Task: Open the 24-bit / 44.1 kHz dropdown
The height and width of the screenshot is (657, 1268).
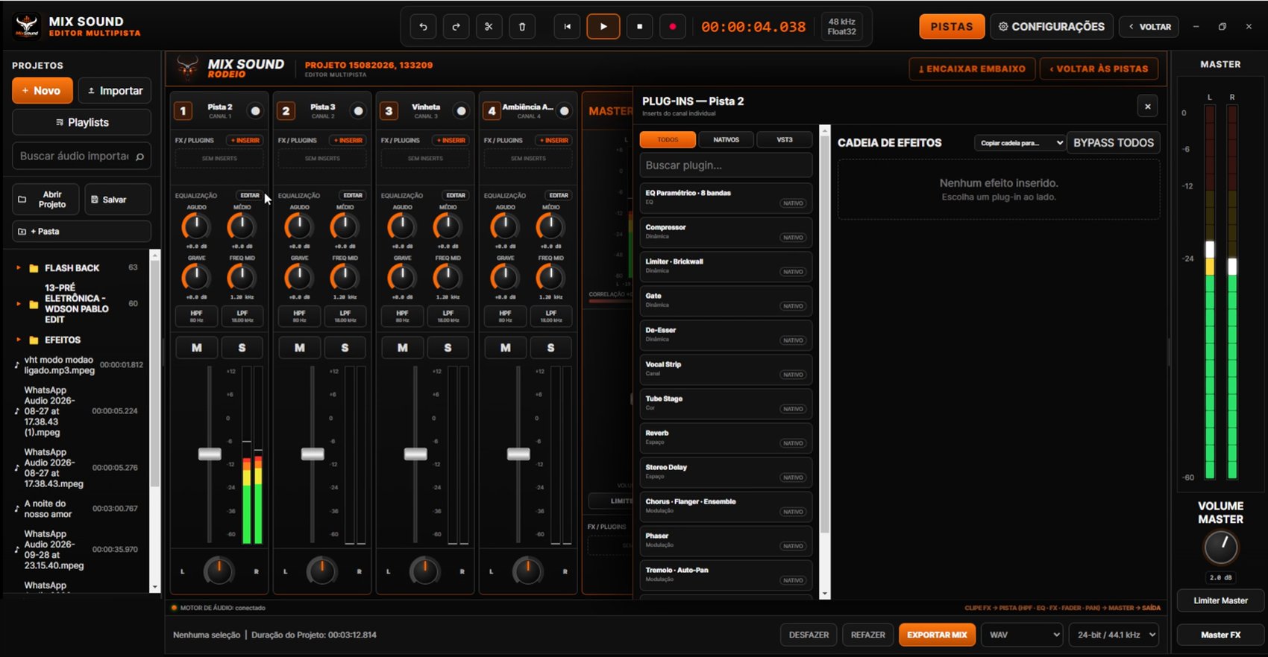Action: pos(1114,635)
